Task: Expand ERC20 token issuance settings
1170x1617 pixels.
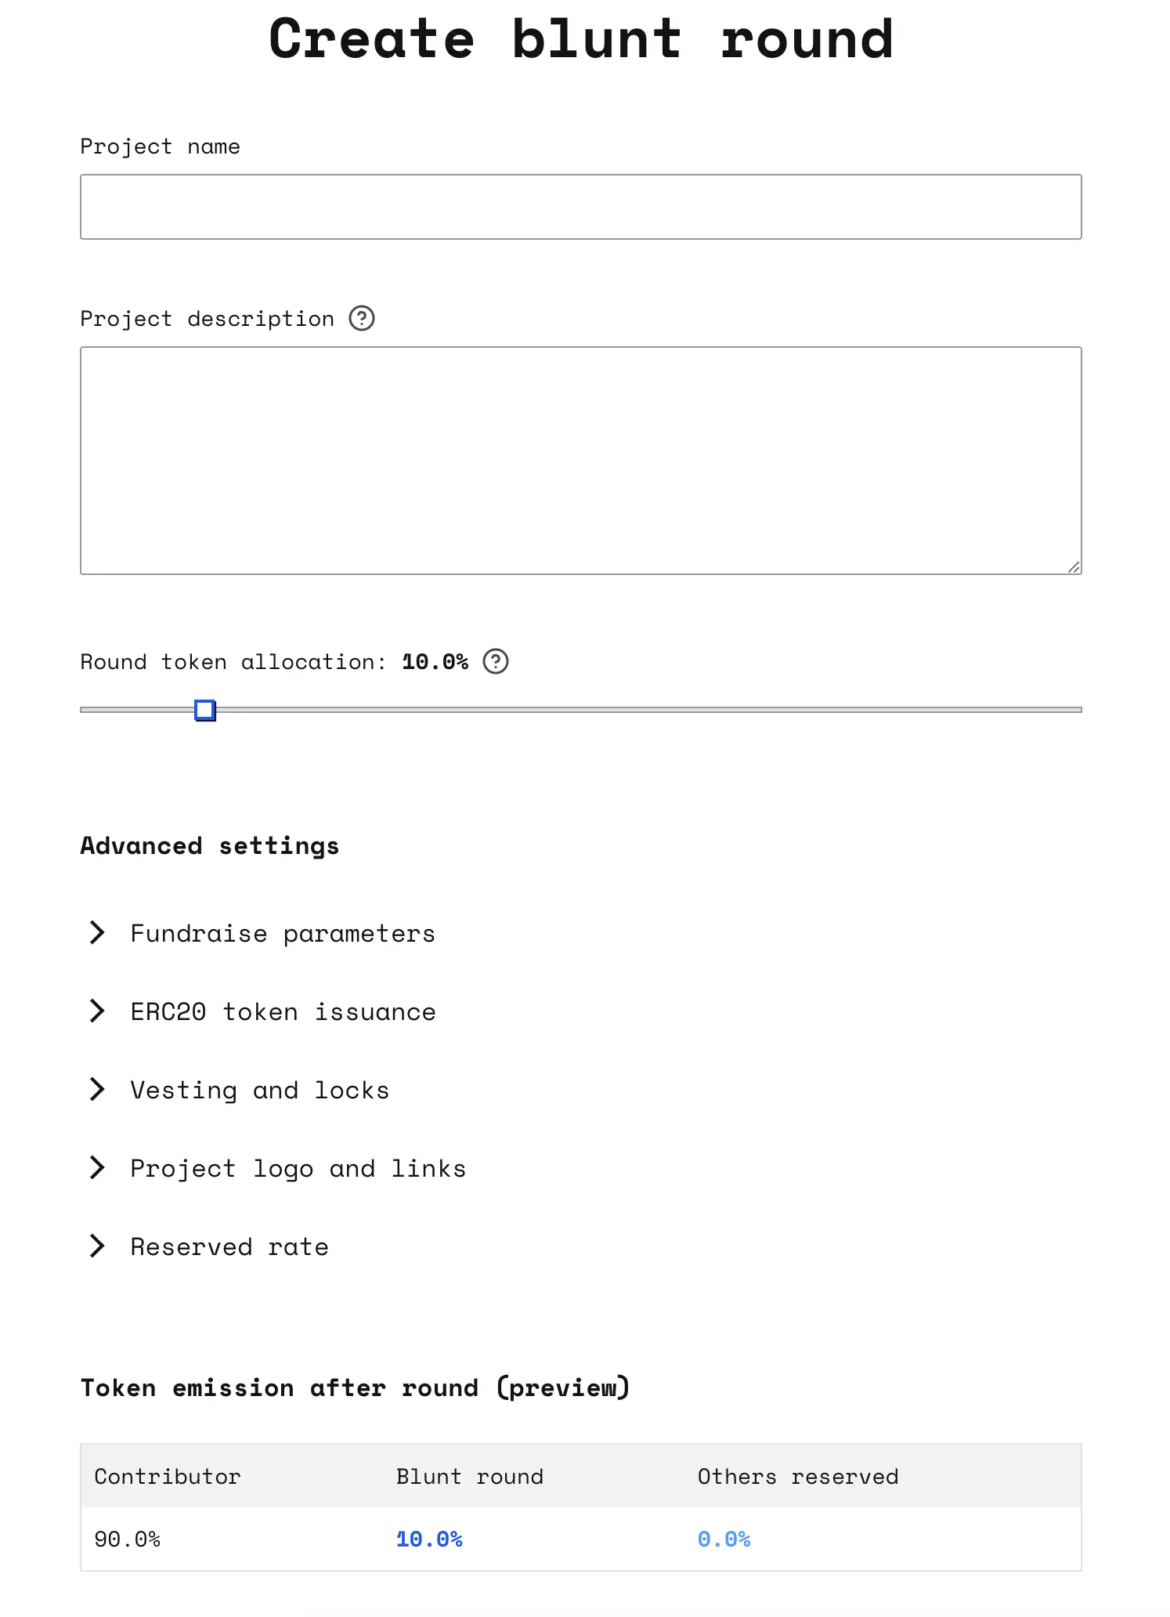Action: click(x=282, y=1011)
